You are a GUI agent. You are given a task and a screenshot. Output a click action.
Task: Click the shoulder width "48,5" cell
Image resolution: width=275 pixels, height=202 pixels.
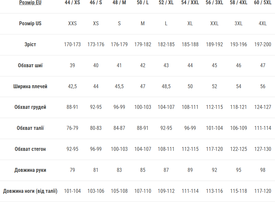coord(166,86)
